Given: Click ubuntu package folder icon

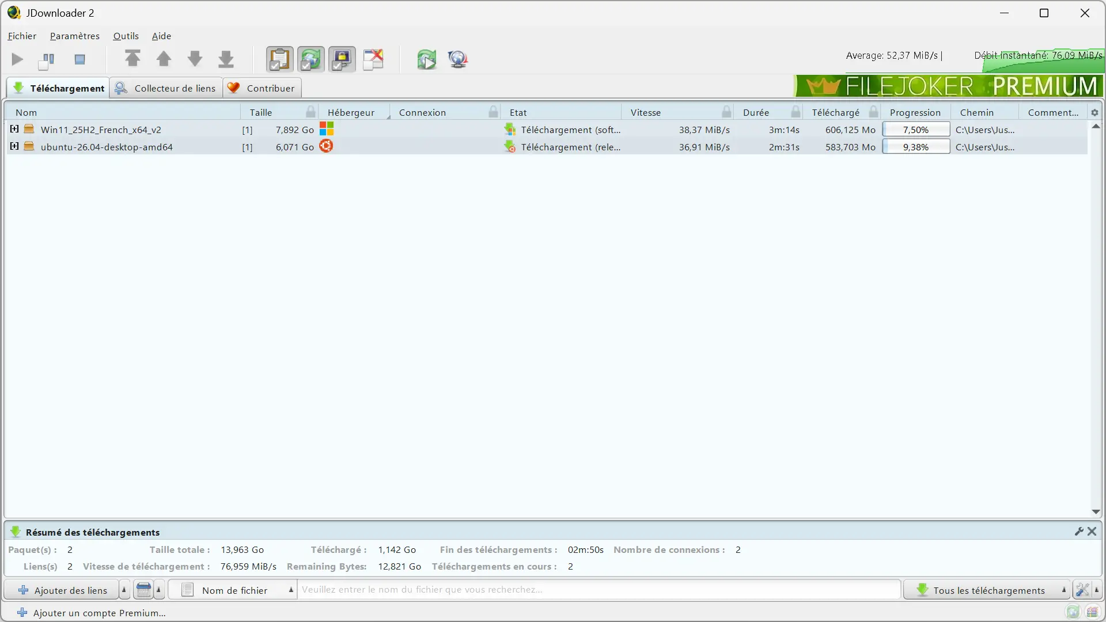Looking at the screenshot, I should click(29, 146).
